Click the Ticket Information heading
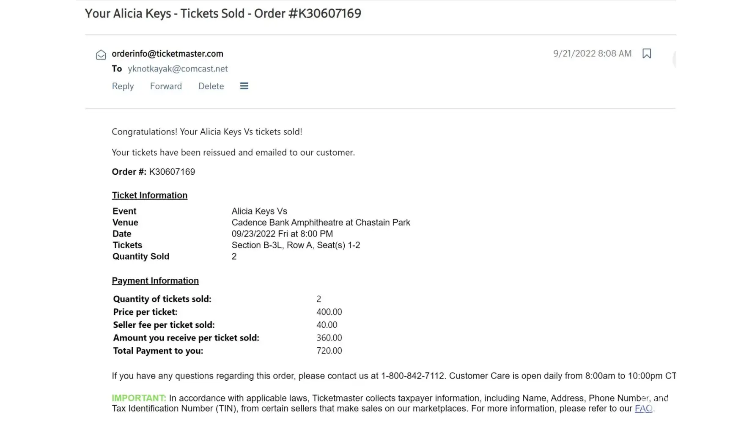 [x=149, y=195]
